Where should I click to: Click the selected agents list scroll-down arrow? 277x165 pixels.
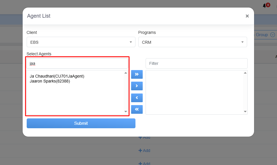click(x=245, y=111)
